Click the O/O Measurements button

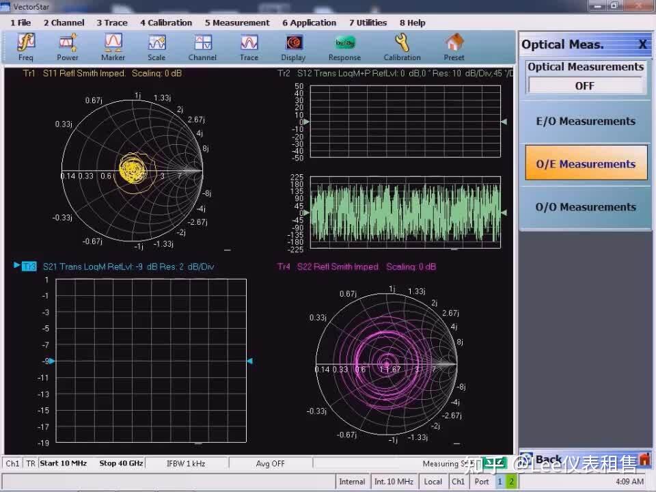point(586,207)
